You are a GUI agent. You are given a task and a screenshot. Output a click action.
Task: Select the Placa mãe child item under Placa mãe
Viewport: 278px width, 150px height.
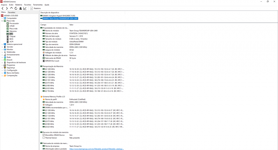pos(13,29)
